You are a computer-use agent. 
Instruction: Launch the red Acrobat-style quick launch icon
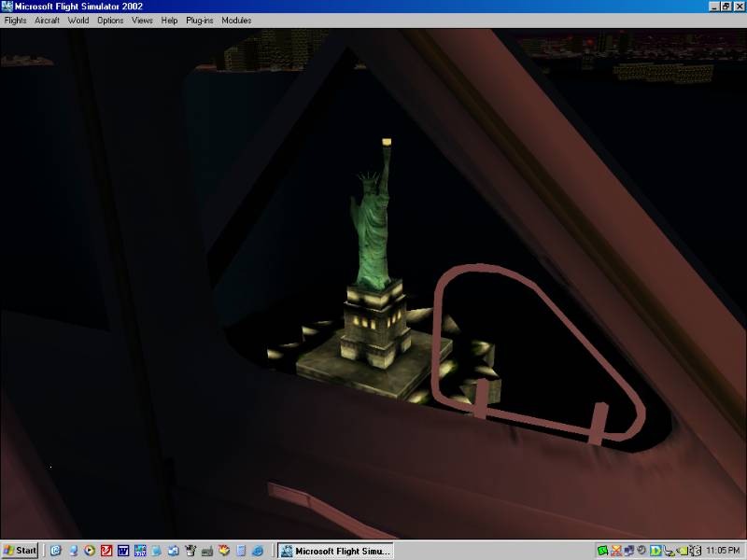(x=106, y=551)
